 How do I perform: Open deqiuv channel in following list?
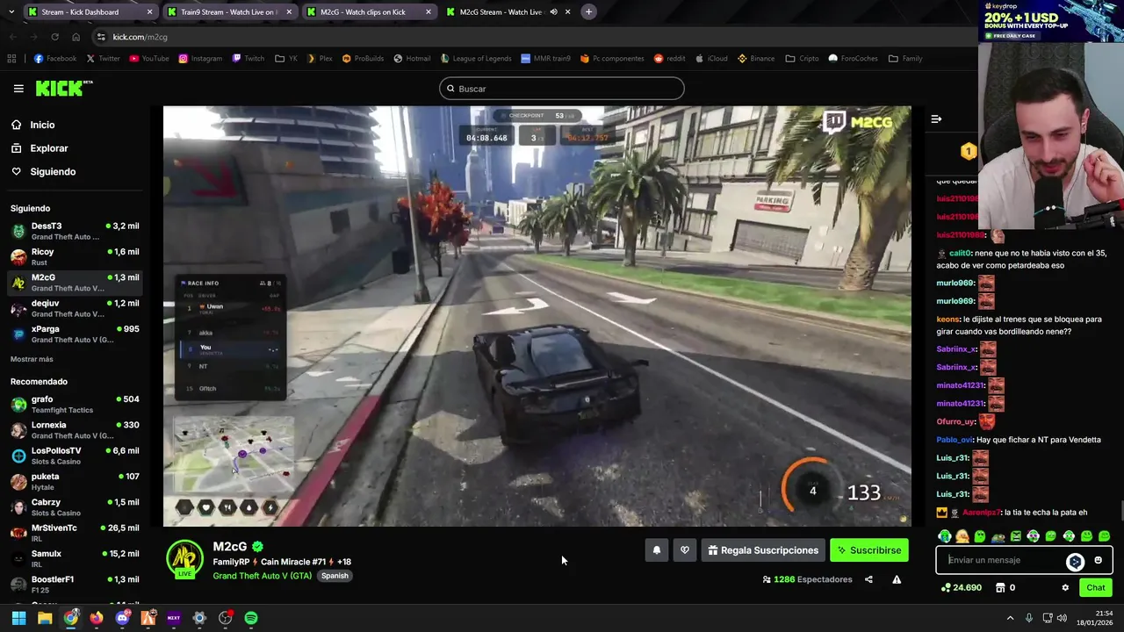76,309
